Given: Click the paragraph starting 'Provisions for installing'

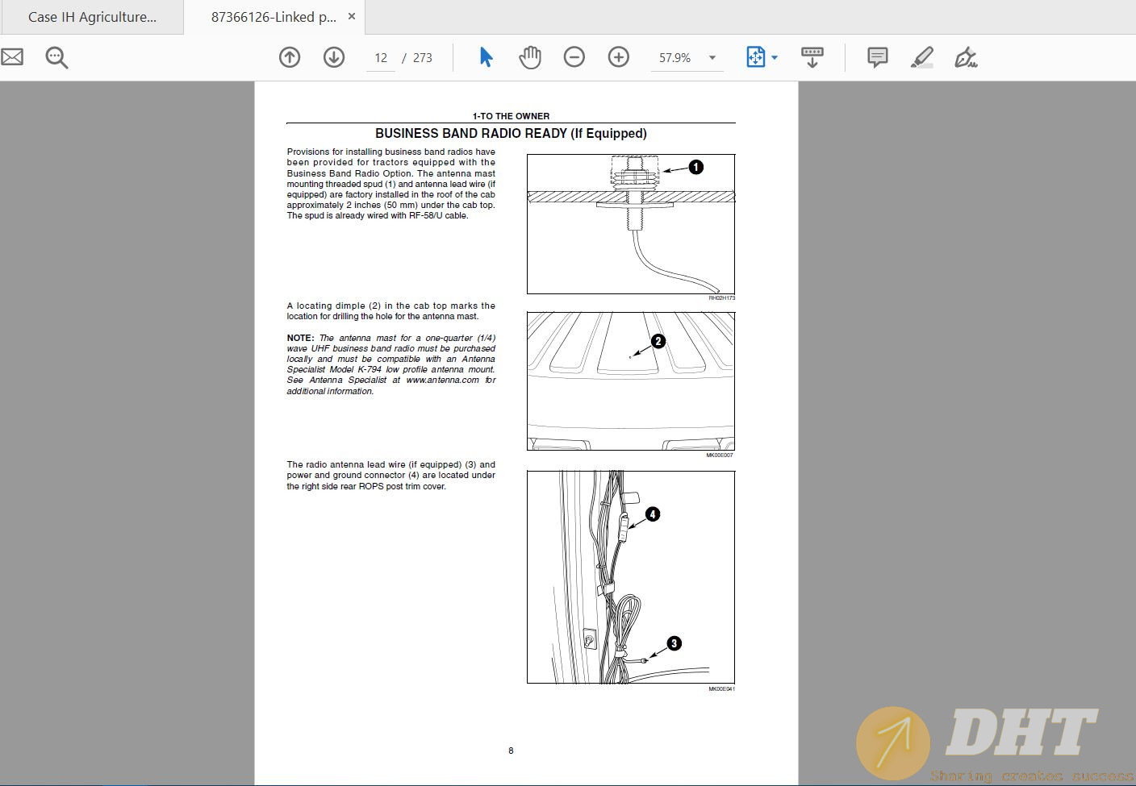Looking at the screenshot, I should pos(391,184).
